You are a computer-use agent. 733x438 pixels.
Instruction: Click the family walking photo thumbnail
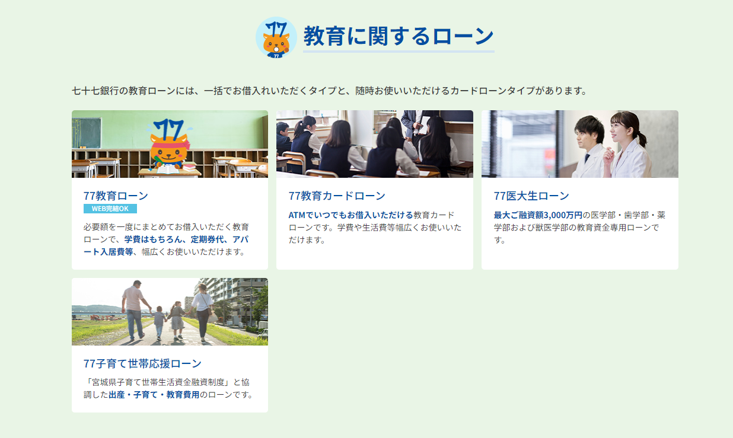tap(170, 312)
